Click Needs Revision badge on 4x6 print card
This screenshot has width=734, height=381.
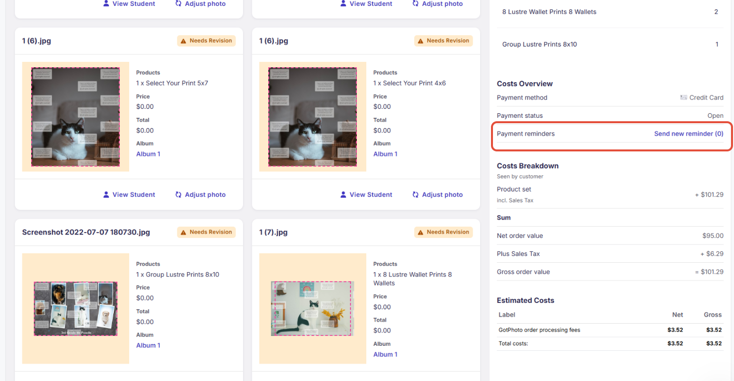tap(443, 41)
